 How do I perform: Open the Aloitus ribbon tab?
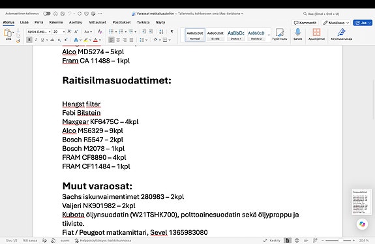click(8, 22)
